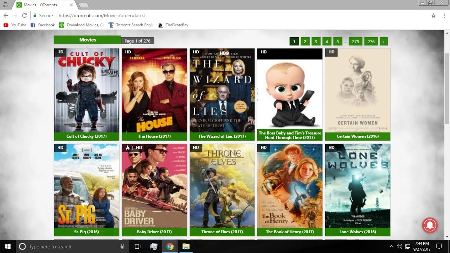
Task: Go to page 3 of movies
Action: tap(316, 41)
